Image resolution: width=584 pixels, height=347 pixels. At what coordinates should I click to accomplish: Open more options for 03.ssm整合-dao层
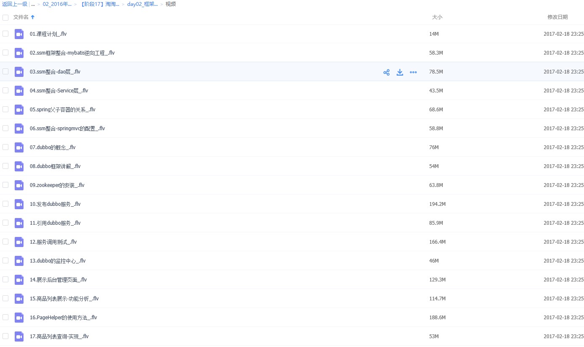point(413,72)
